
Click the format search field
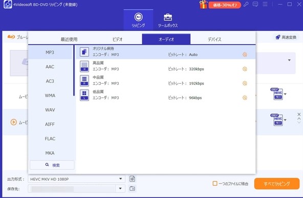click(52, 165)
